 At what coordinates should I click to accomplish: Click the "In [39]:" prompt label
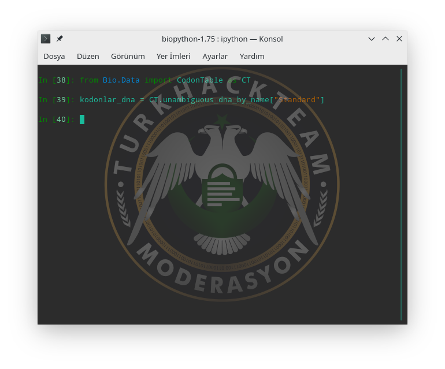(x=57, y=100)
